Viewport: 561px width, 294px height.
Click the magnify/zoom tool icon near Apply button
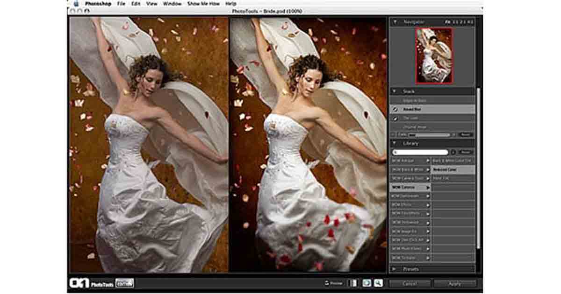point(379,283)
